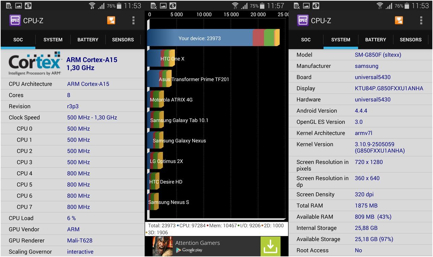Go to the SOC tab on the SYSTEM screen
This screenshot has width=433, height=257.
(x=306, y=40)
